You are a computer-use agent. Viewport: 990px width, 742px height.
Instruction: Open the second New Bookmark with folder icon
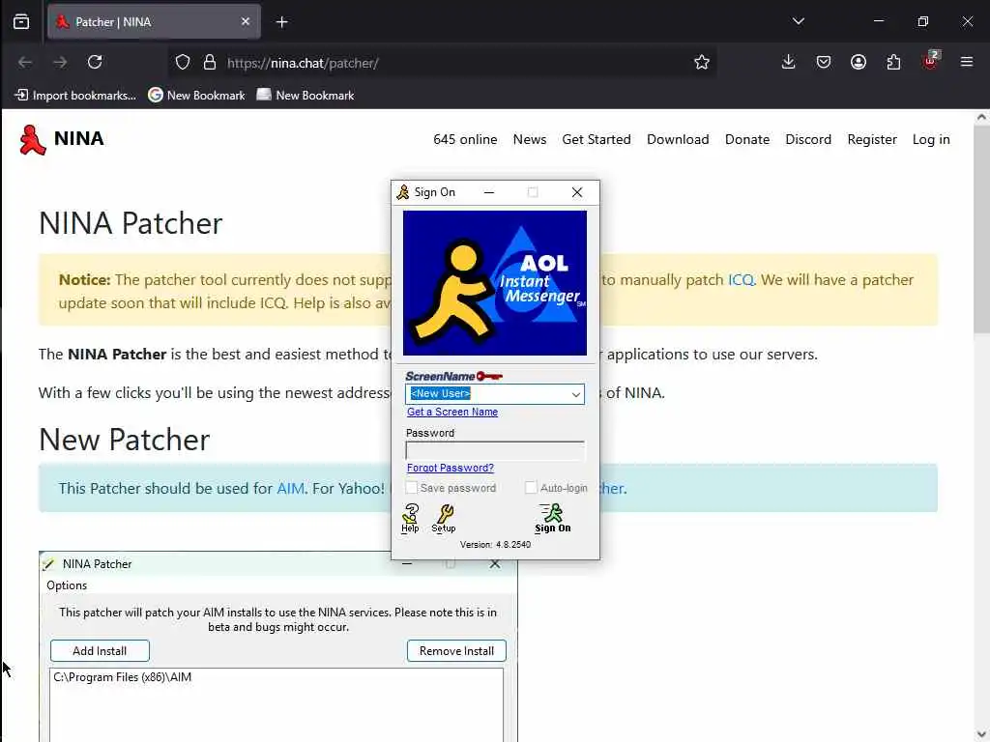click(x=306, y=96)
